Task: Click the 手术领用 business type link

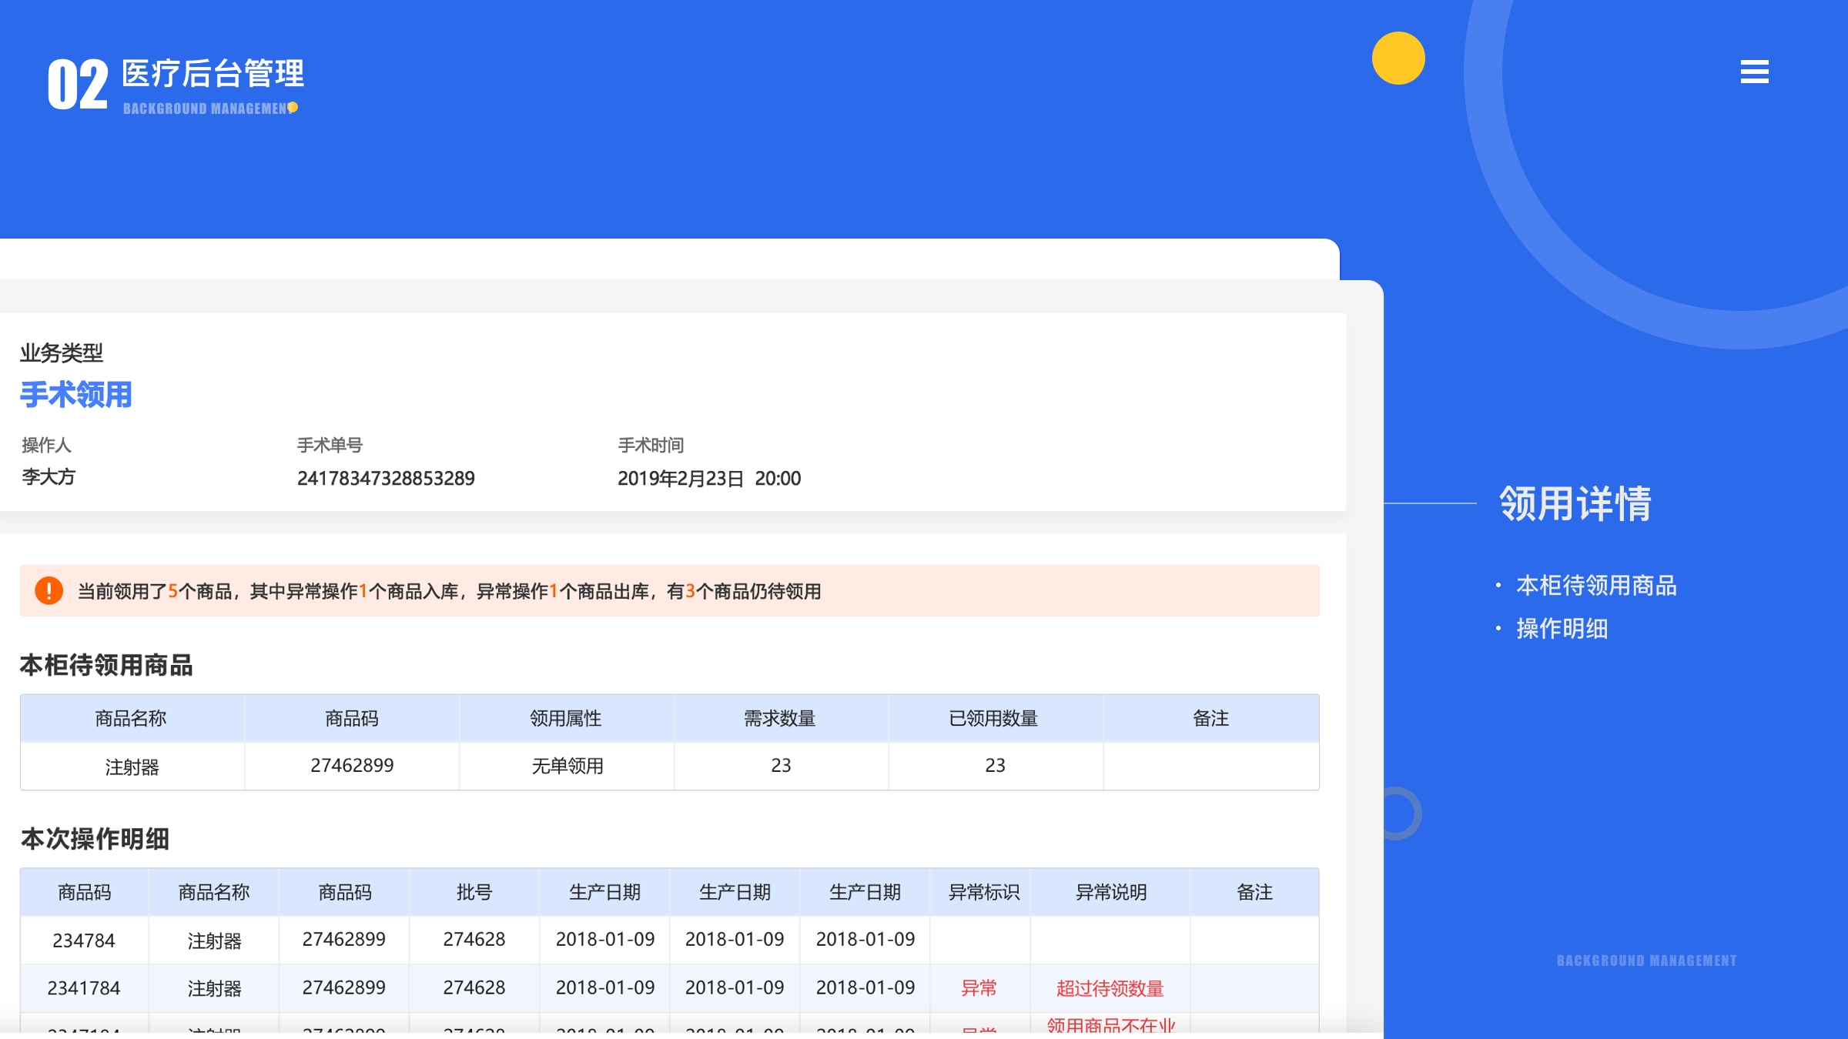Action: click(x=75, y=395)
